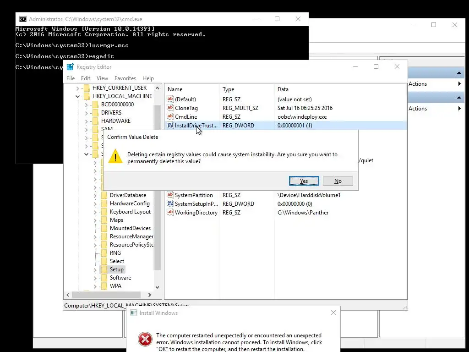469x352 pixels.
Task: Open the View menu in Registry Editor
Action: (x=102, y=78)
